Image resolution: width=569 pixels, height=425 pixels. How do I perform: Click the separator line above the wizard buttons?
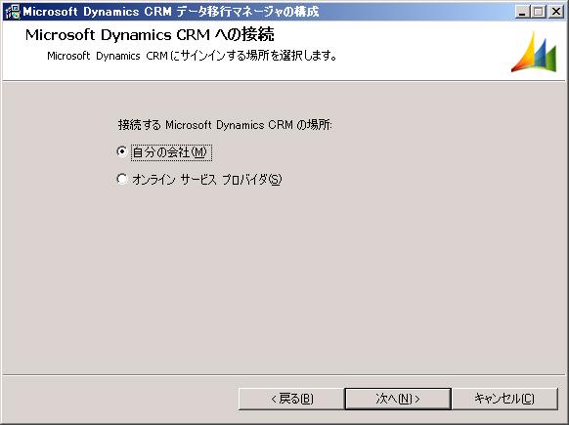click(x=284, y=374)
